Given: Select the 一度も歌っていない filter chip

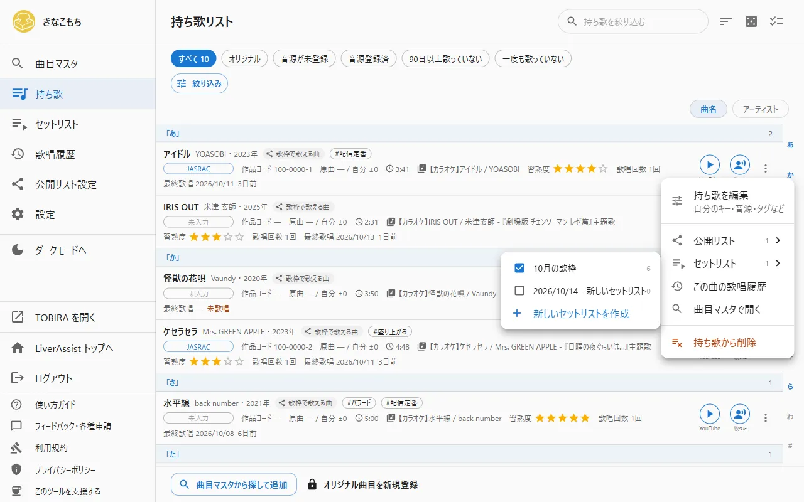Looking at the screenshot, I should pos(533,59).
